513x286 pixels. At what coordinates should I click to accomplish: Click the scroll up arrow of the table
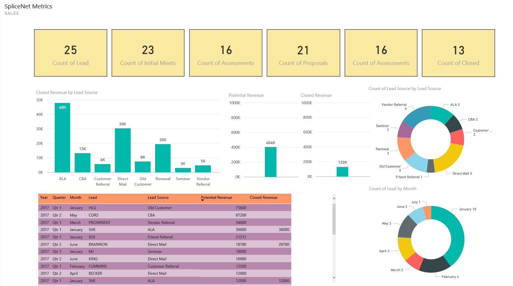[334, 198]
